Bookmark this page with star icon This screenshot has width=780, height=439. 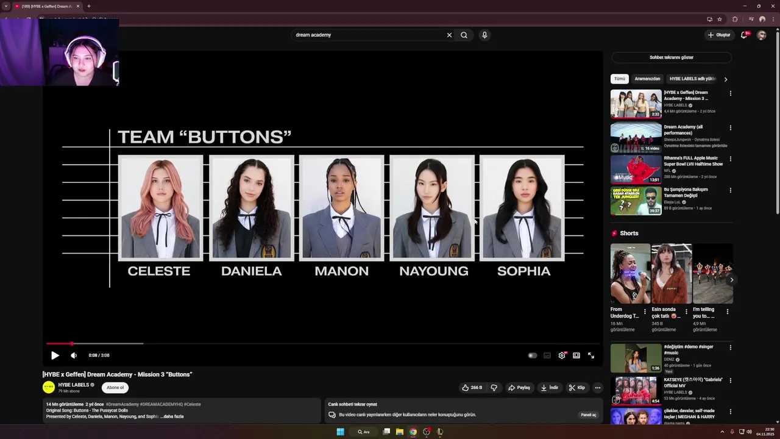click(x=720, y=19)
